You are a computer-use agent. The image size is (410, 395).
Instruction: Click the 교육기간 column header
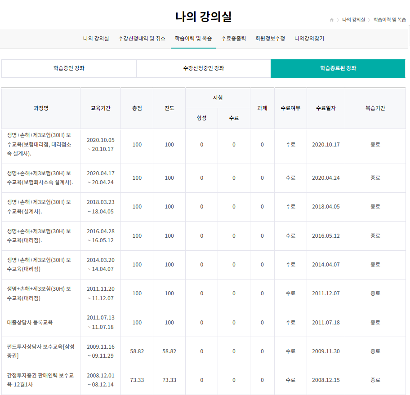(x=101, y=108)
